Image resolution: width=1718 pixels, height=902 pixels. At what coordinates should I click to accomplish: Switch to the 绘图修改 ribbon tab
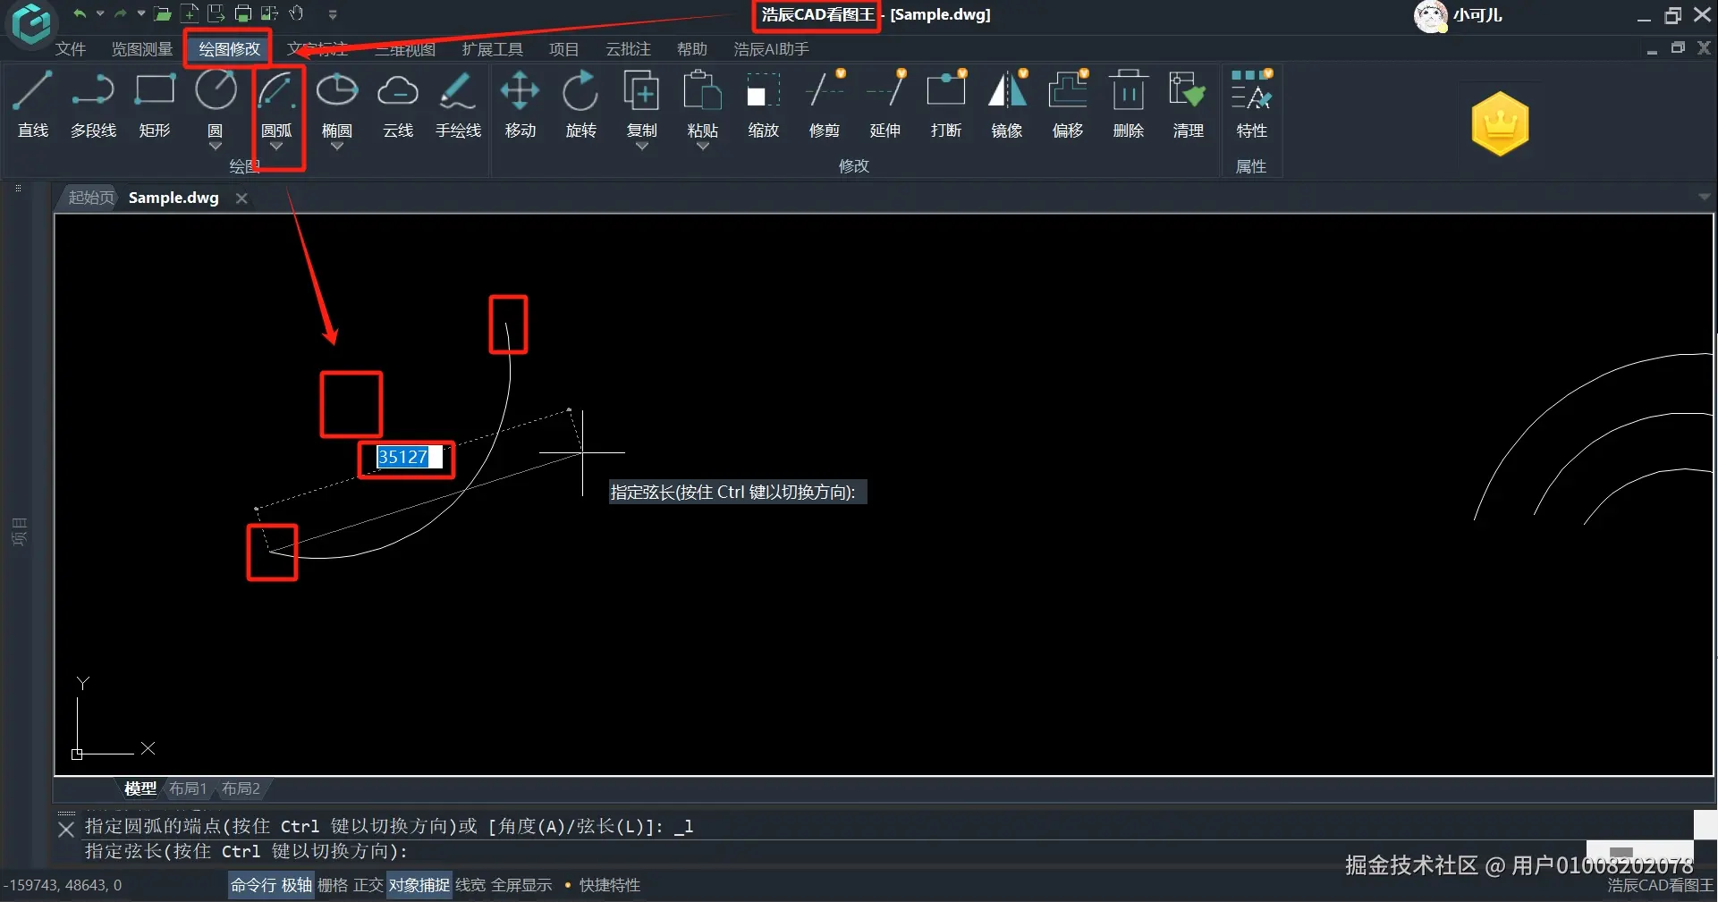(x=229, y=49)
